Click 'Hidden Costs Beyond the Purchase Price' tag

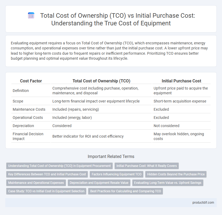[x=176, y=174]
